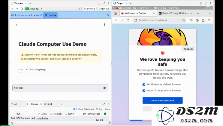Switch to Firefox Privacy Notice tab

pyautogui.click(x=174, y=13)
